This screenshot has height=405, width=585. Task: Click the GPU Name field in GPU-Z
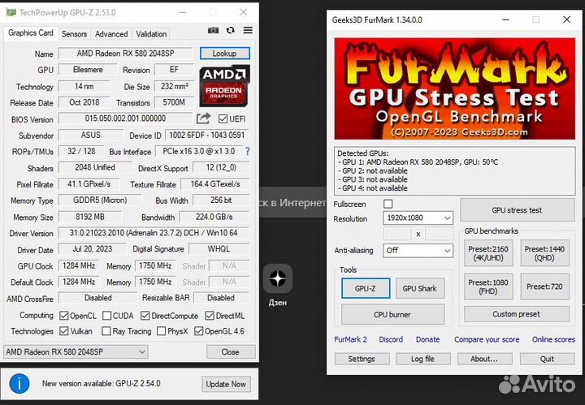(x=126, y=54)
